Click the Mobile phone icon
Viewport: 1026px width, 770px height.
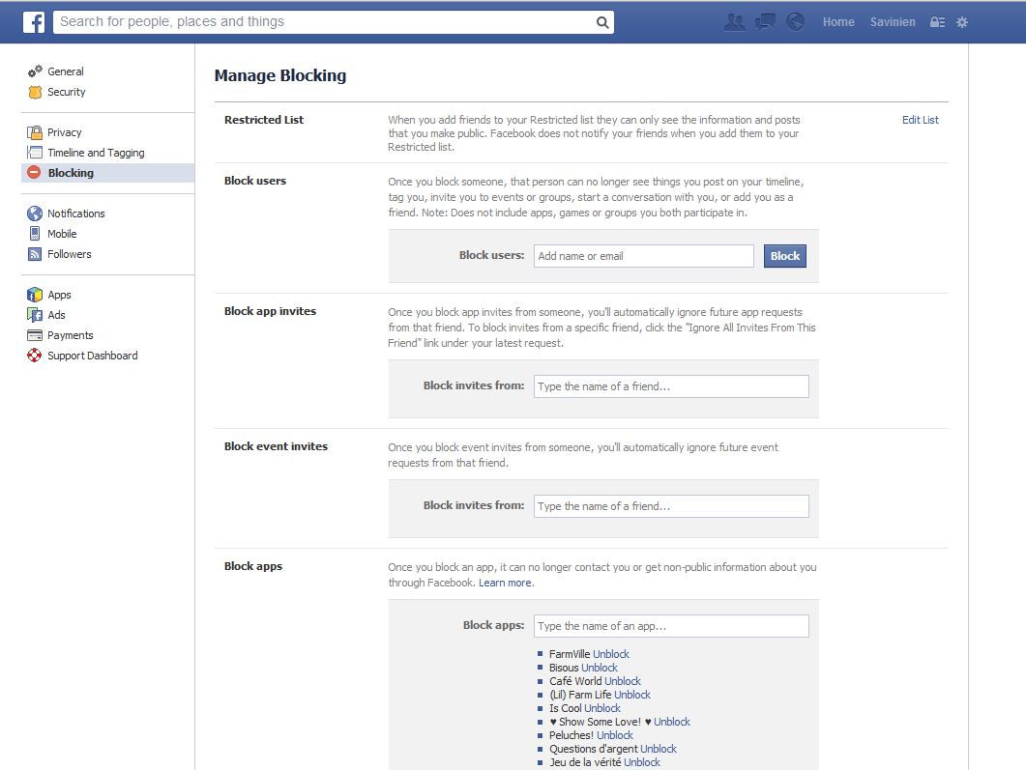point(35,234)
